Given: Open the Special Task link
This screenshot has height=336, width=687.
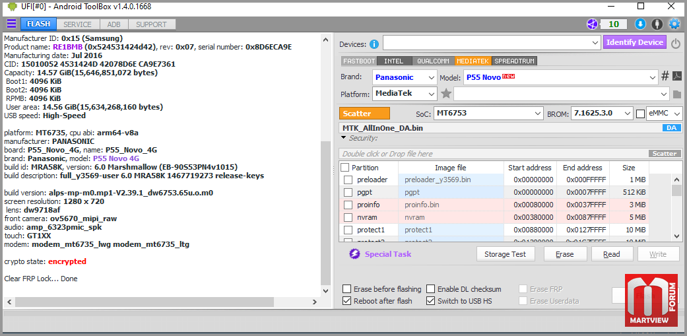Looking at the screenshot, I should (388, 254).
